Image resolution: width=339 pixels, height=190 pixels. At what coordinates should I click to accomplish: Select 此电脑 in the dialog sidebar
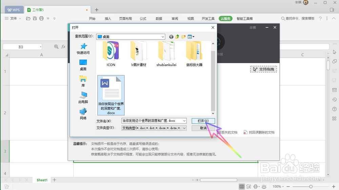click(x=83, y=98)
